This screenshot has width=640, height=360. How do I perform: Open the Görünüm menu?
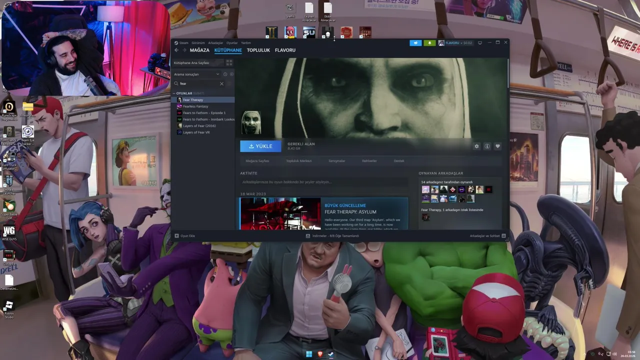coord(198,43)
